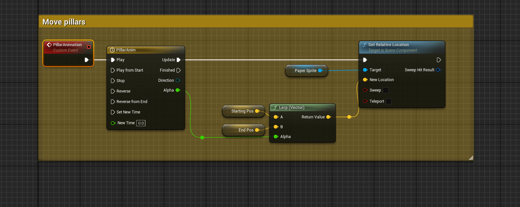
Task: Select the Move pillars comment title
Action: coord(64,22)
